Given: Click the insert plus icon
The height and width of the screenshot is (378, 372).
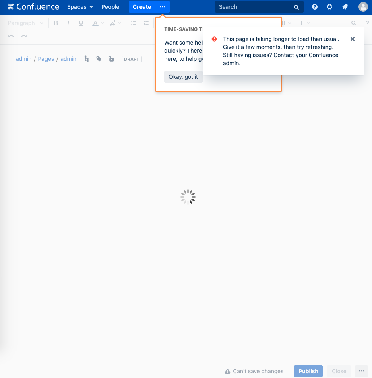Looking at the screenshot, I should [x=301, y=23].
